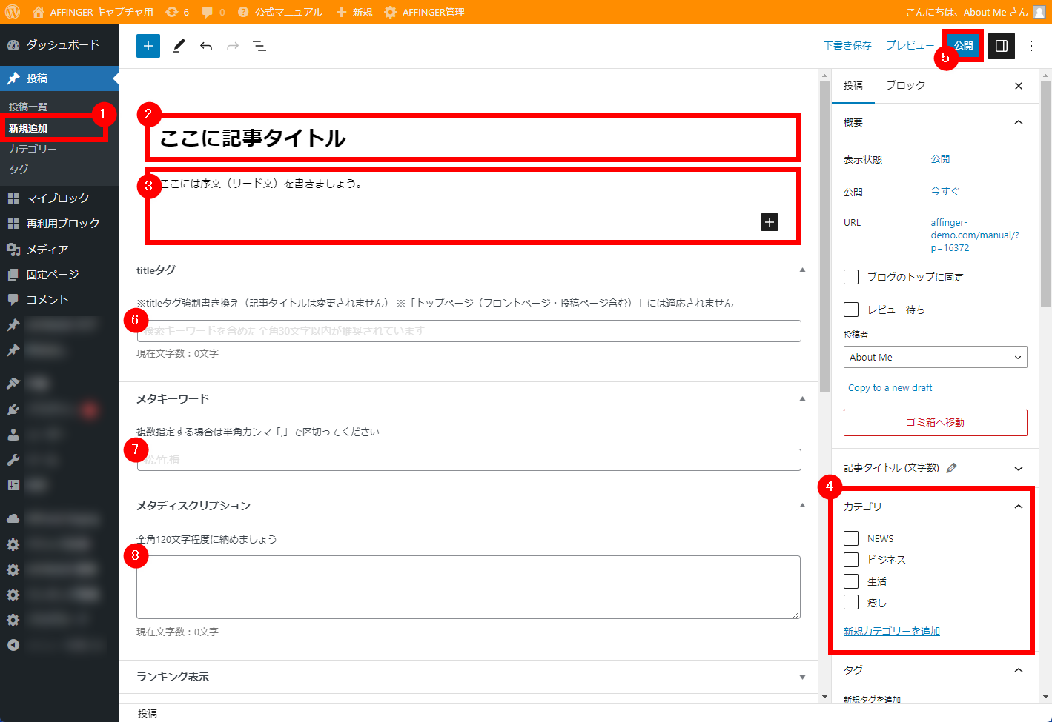
Task: Close the settings sidebar with X
Action: (x=1019, y=86)
